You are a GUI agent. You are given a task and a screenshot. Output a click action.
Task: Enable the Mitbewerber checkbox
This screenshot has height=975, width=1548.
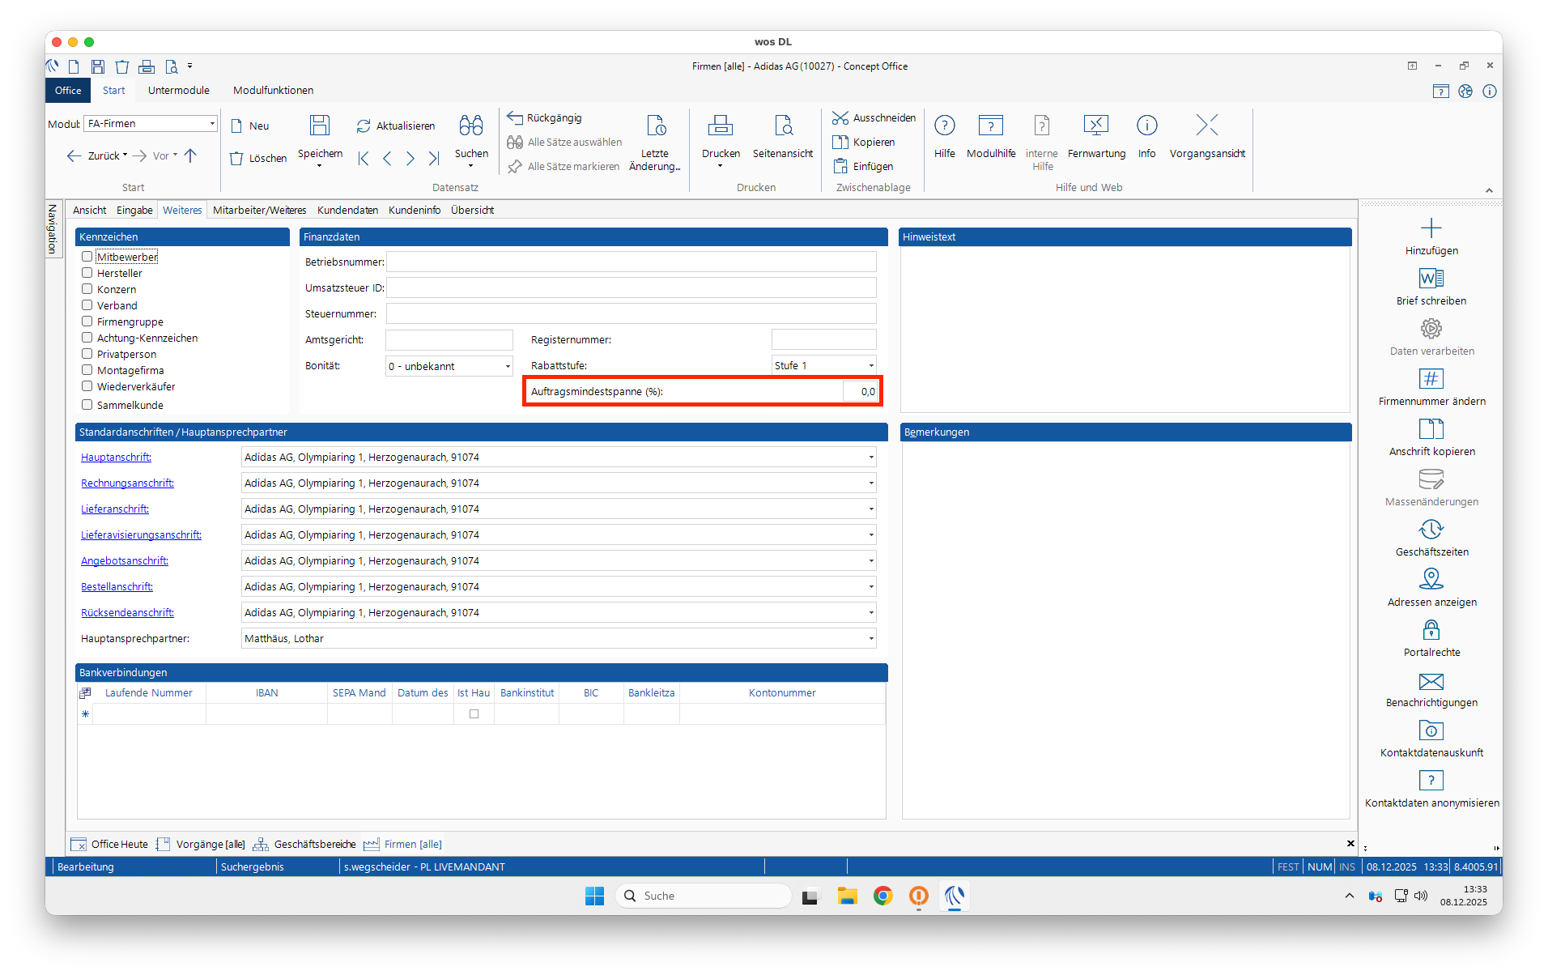point(87,257)
